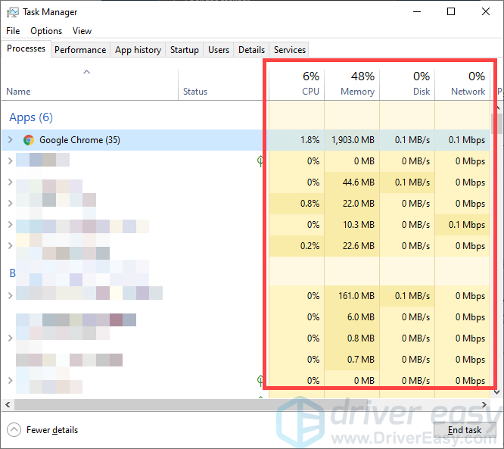Click horizontal scrollbar left arrow
This screenshot has width=504, height=449.
point(8,404)
